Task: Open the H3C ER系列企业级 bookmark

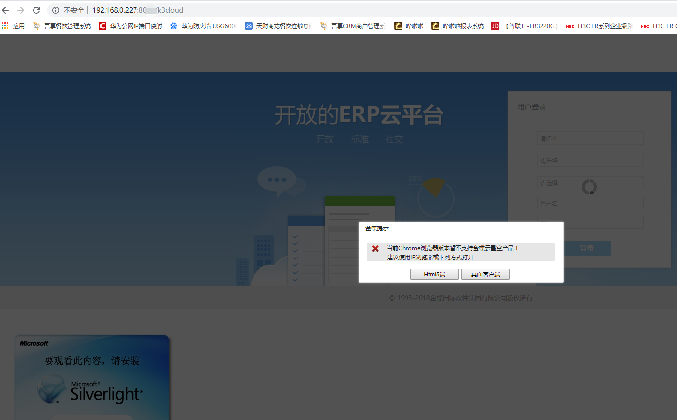Action: [599, 26]
